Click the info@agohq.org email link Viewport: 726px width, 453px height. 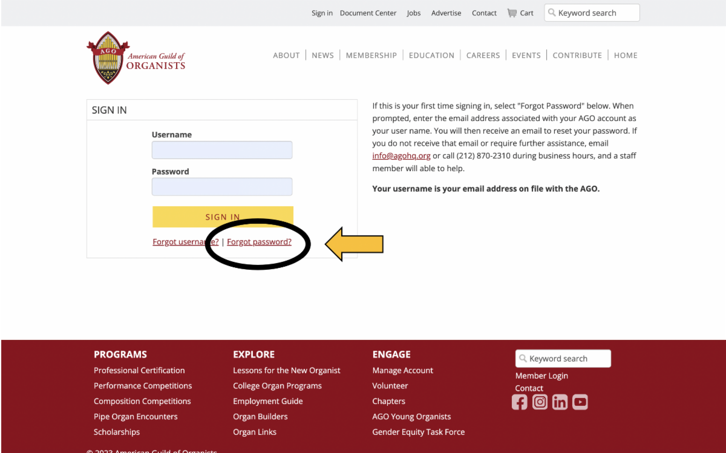[401, 156]
